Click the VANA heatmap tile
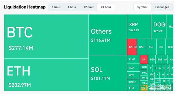The height and width of the screenshot is (94, 175). tap(144, 83)
